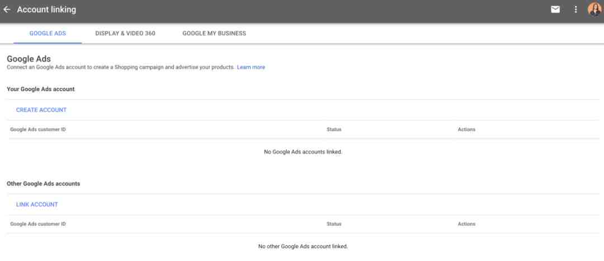Click Status column header under Your Google Ads account

[x=334, y=130]
